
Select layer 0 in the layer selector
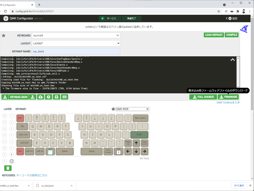[12, 161]
